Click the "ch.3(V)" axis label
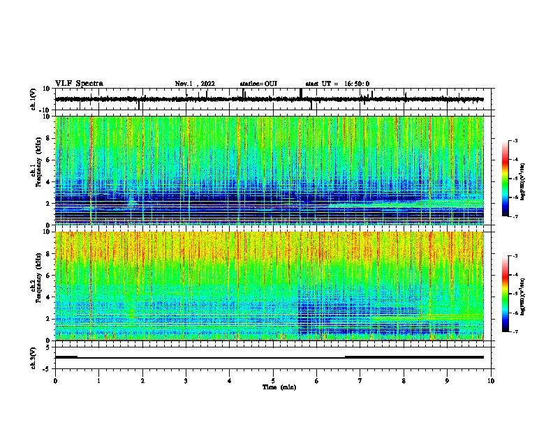The width and height of the screenshot is (553, 427). [34, 358]
